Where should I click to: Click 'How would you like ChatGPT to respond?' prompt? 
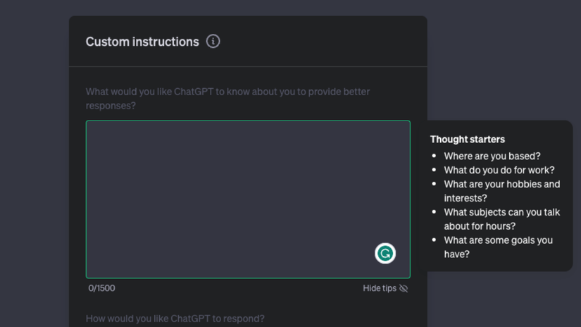175,319
